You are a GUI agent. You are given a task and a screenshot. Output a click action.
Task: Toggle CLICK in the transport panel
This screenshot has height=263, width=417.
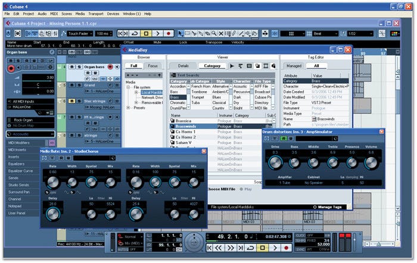300,236
